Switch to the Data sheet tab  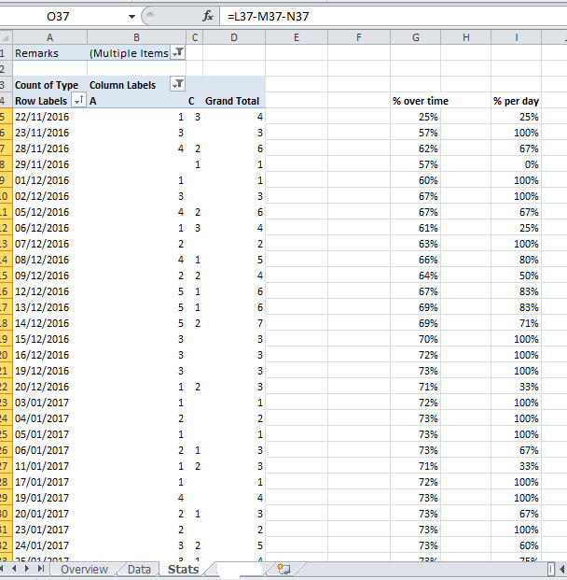pyautogui.click(x=139, y=570)
